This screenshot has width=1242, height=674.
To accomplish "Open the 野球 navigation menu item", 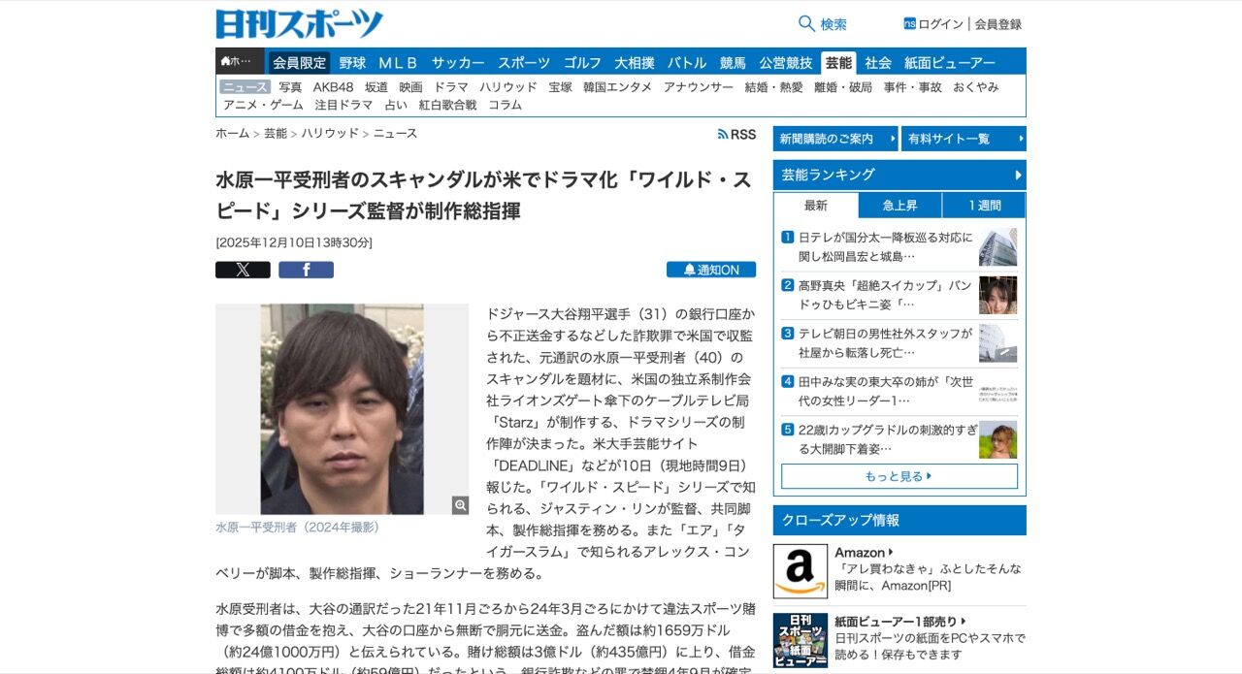I will 352,62.
